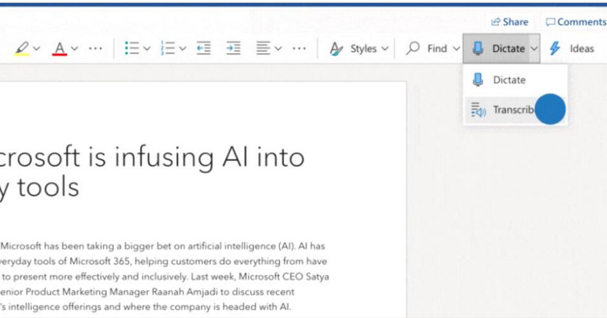This screenshot has height=318, width=607.
Task: Expand the Find dropdown arrow
Action: 456,48
